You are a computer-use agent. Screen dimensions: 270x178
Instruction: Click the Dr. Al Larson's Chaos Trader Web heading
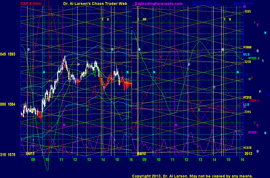95,4
